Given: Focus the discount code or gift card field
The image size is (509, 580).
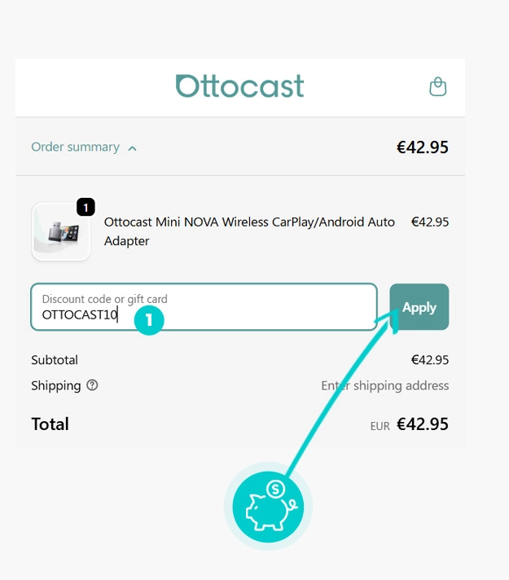Looking at the screenshot, I should 204,307.
